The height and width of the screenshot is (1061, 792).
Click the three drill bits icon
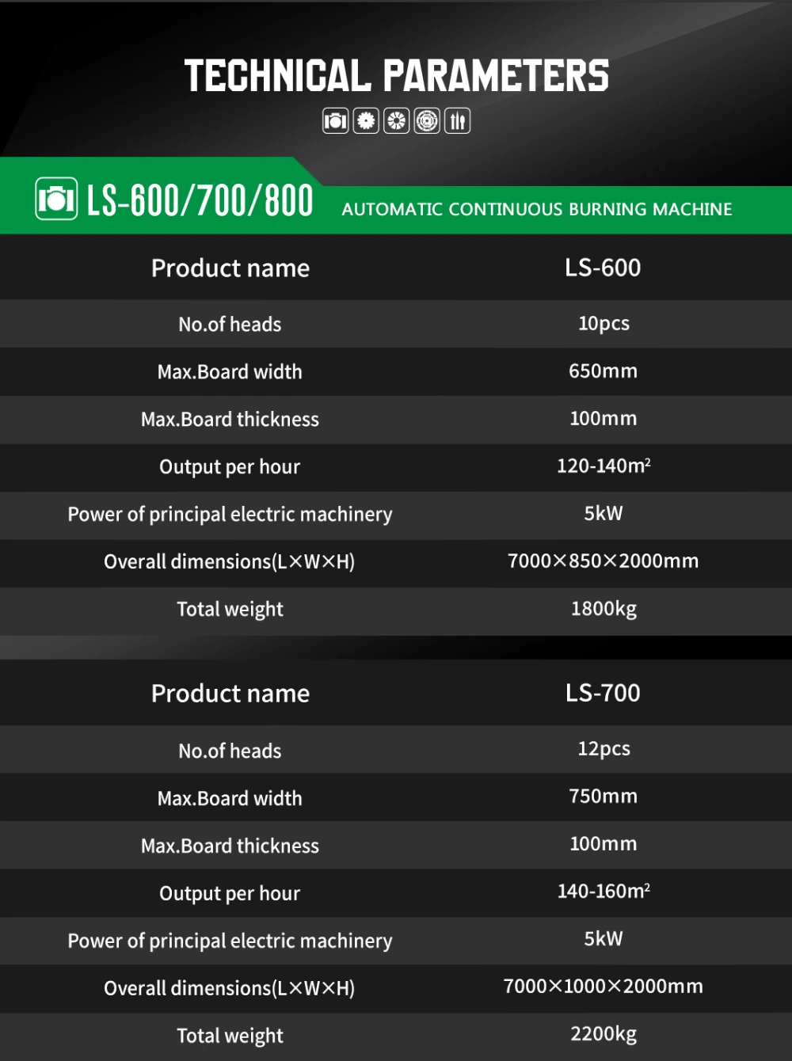[x=457, y=121]
